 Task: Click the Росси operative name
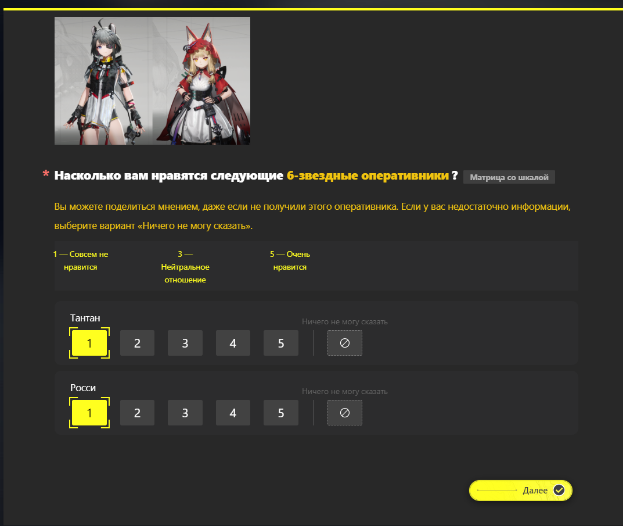[x=83, y=388]
